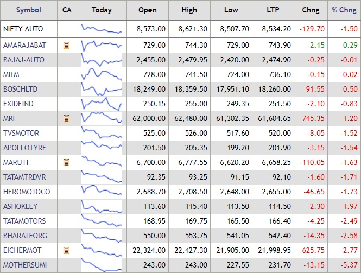Open the BHARATFORG intraday sparkline chart
The image size is (361, 273).
(102, 236)
